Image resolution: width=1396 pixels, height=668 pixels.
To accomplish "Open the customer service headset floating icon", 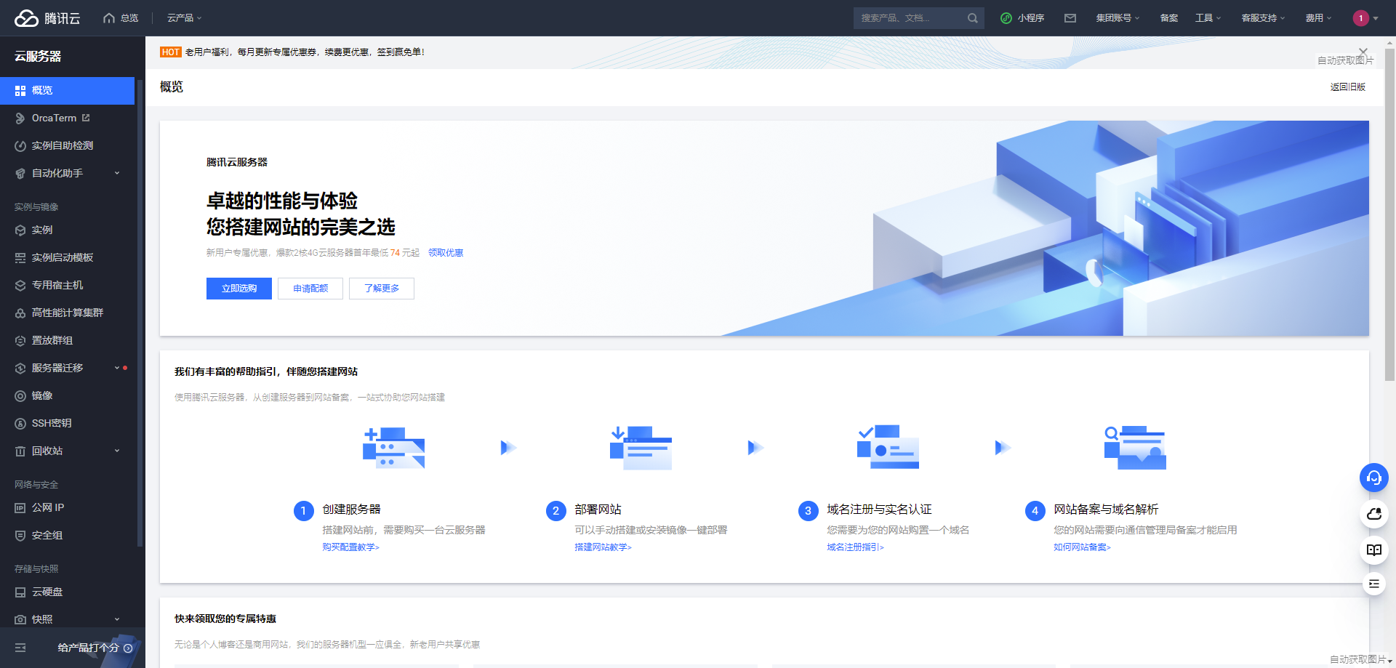I will click(x=1373, y=478).
